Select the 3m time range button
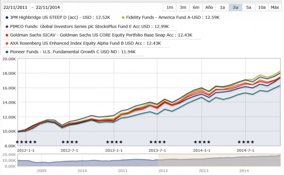 [183, 7]
